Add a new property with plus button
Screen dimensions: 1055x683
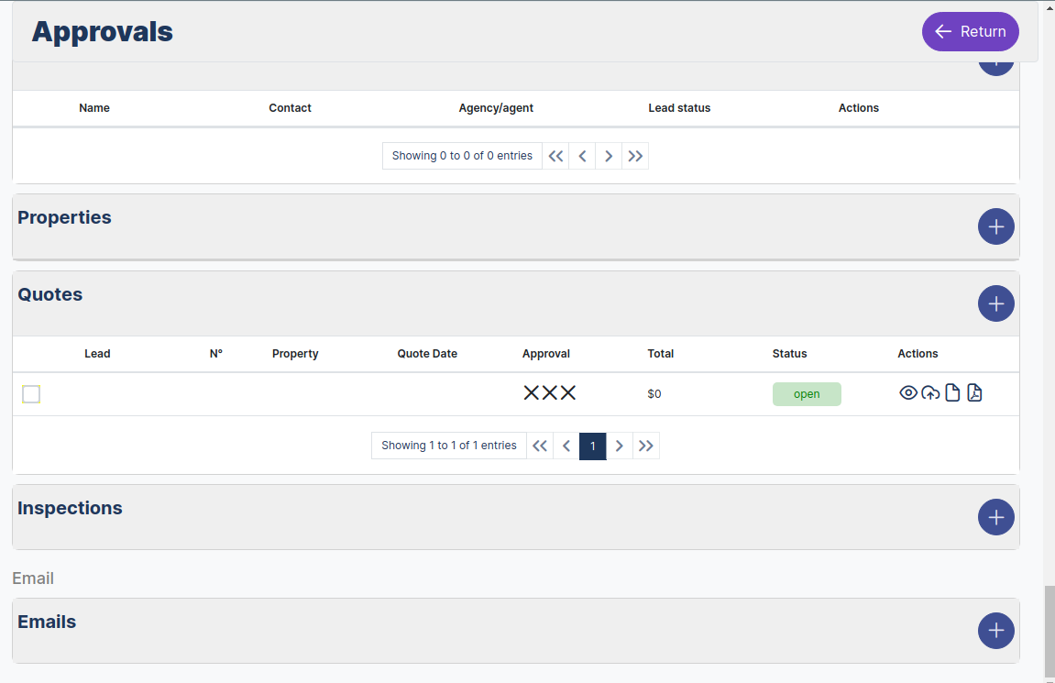click(995, 226)
